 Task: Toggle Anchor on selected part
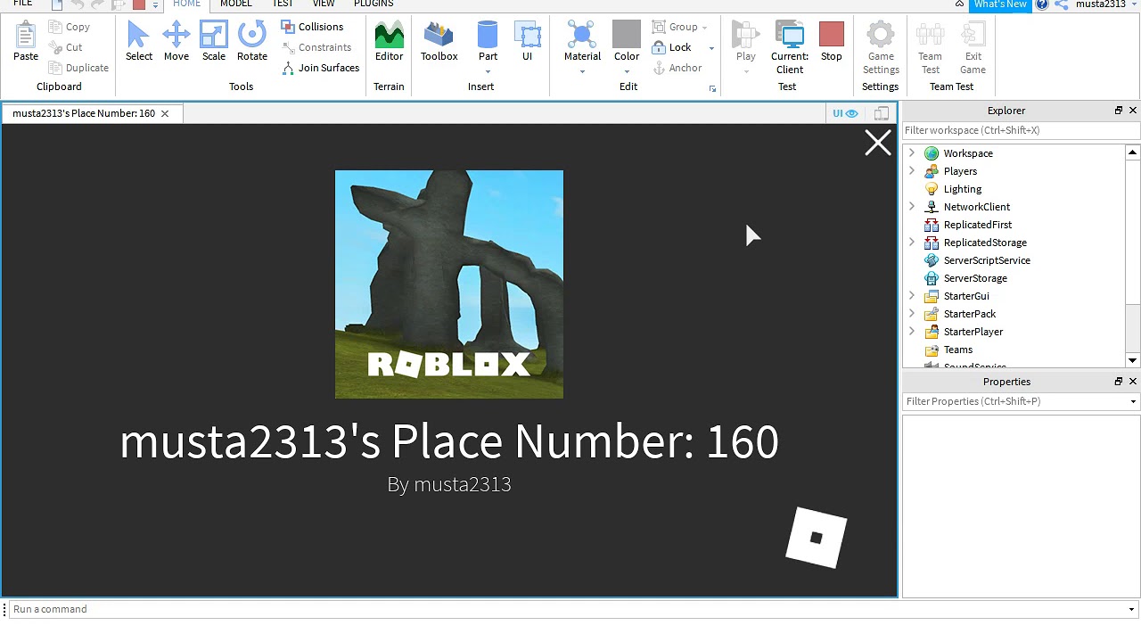[x=677, y=68]
